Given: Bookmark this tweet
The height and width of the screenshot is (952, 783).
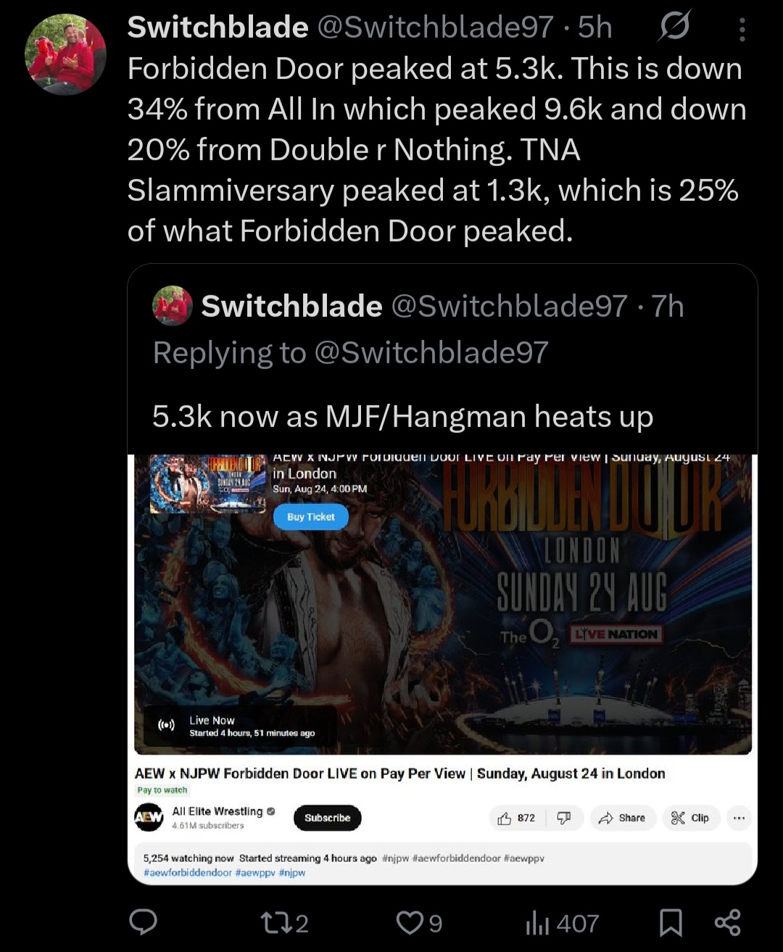Looking at the screenshot, I should [x=671, y=923].
